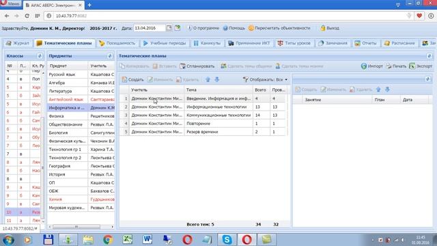The height and width of the screenshot is (246, 437).
Task: Switch to Посещаемость tab
Action: [117, 43]
